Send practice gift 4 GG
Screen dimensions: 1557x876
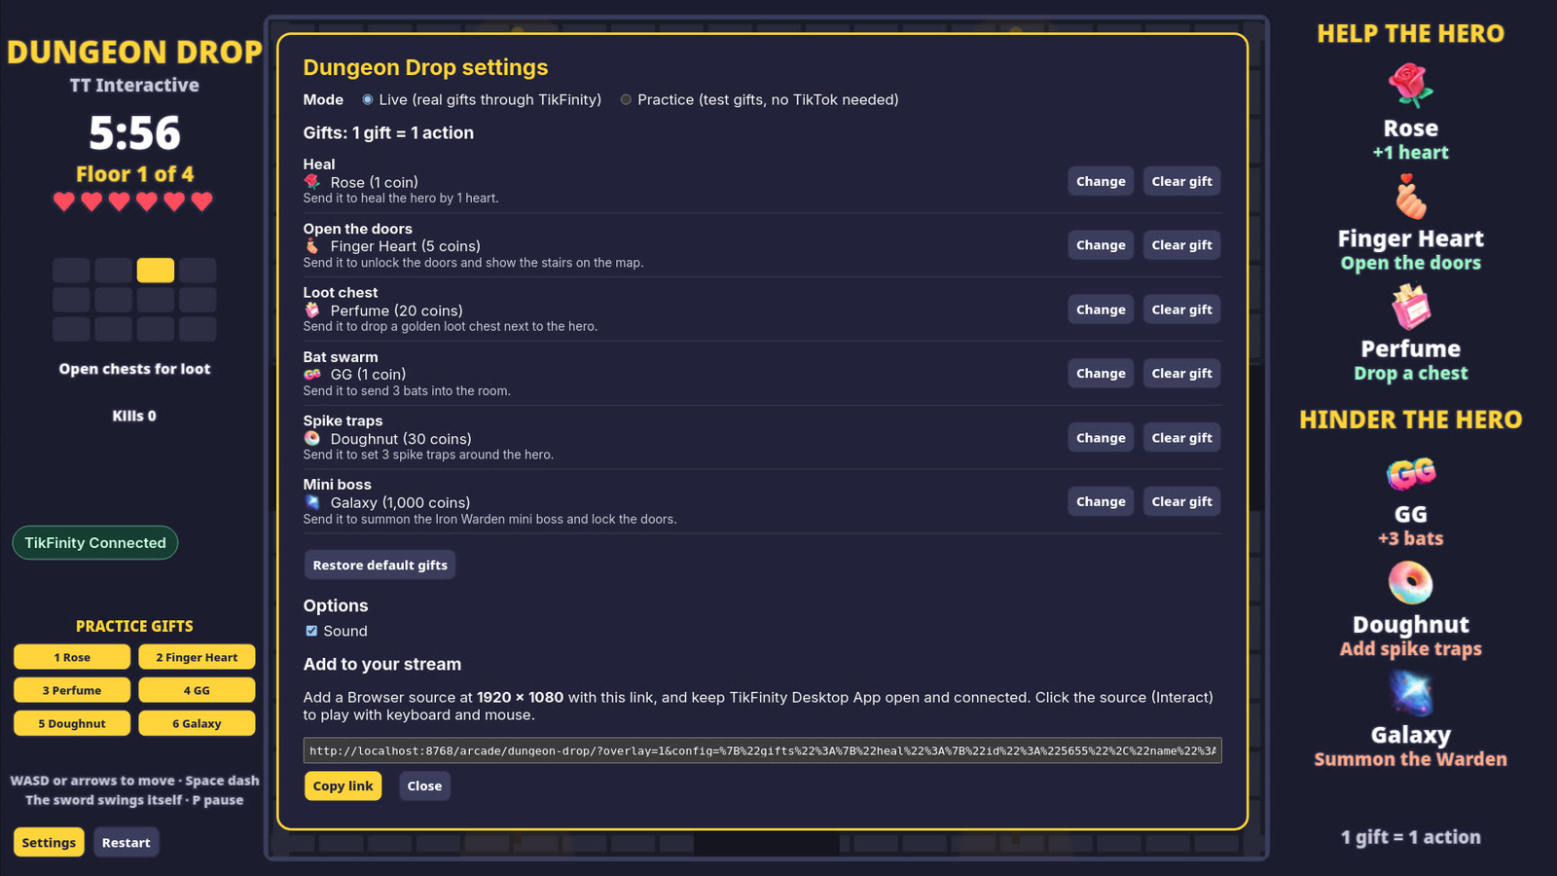click(x=197, y=690)
